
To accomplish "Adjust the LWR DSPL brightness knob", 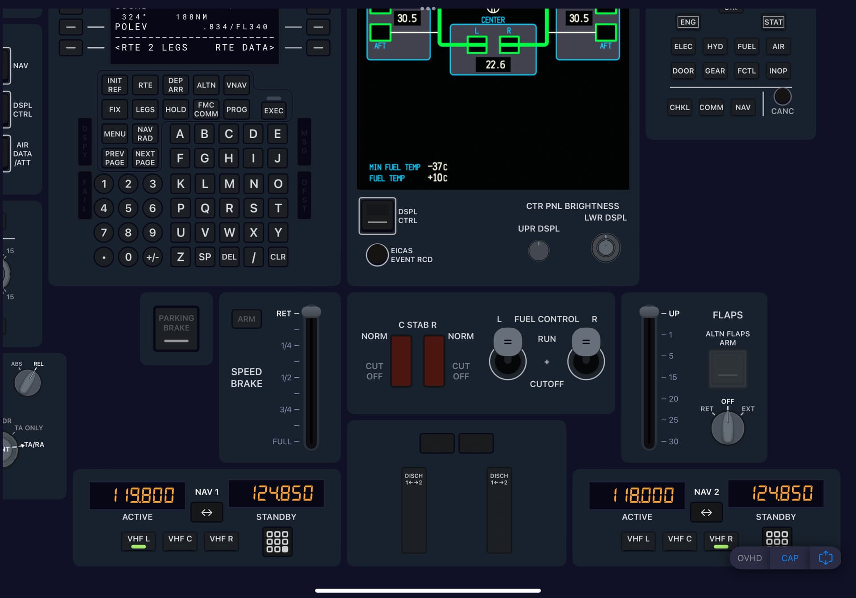I will pyautogui.click(x=605, y=247).
